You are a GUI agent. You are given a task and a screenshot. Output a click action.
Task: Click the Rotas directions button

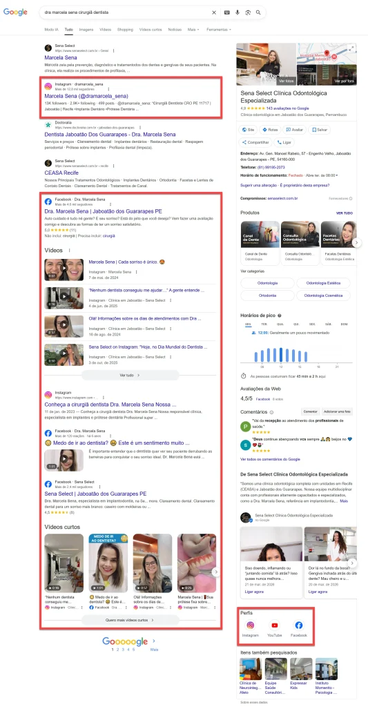click(x=270, y=129)
